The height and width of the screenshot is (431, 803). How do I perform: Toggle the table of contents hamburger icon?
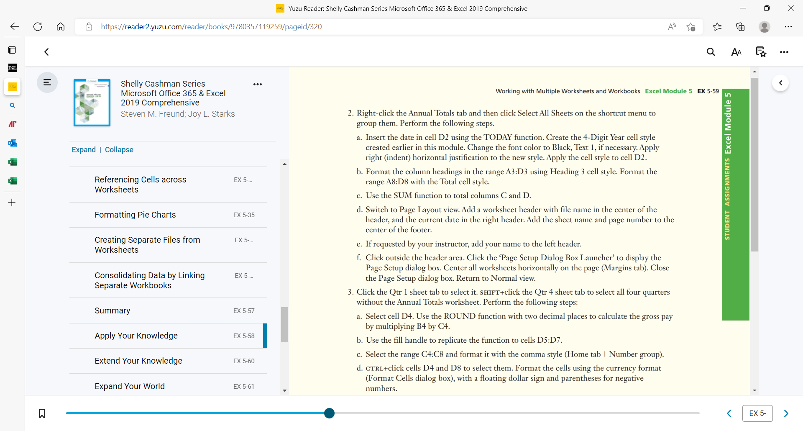(x=47, y=82)
